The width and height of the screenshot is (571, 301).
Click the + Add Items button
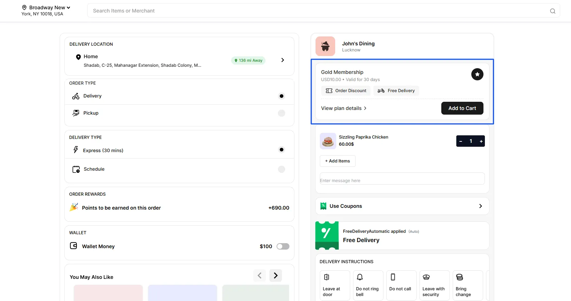click(x=338, y=161)
